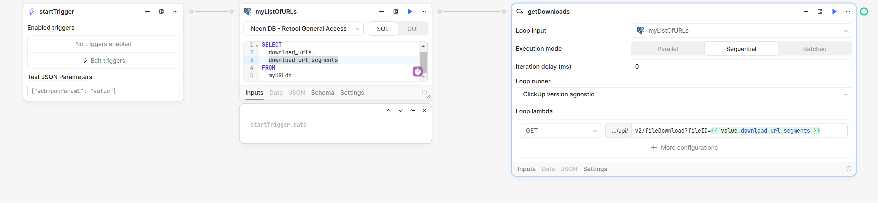Click the format/indent icon in the startTrigger.data panel
The height and width of the screenshot is (203, 878).
[412, 110]
